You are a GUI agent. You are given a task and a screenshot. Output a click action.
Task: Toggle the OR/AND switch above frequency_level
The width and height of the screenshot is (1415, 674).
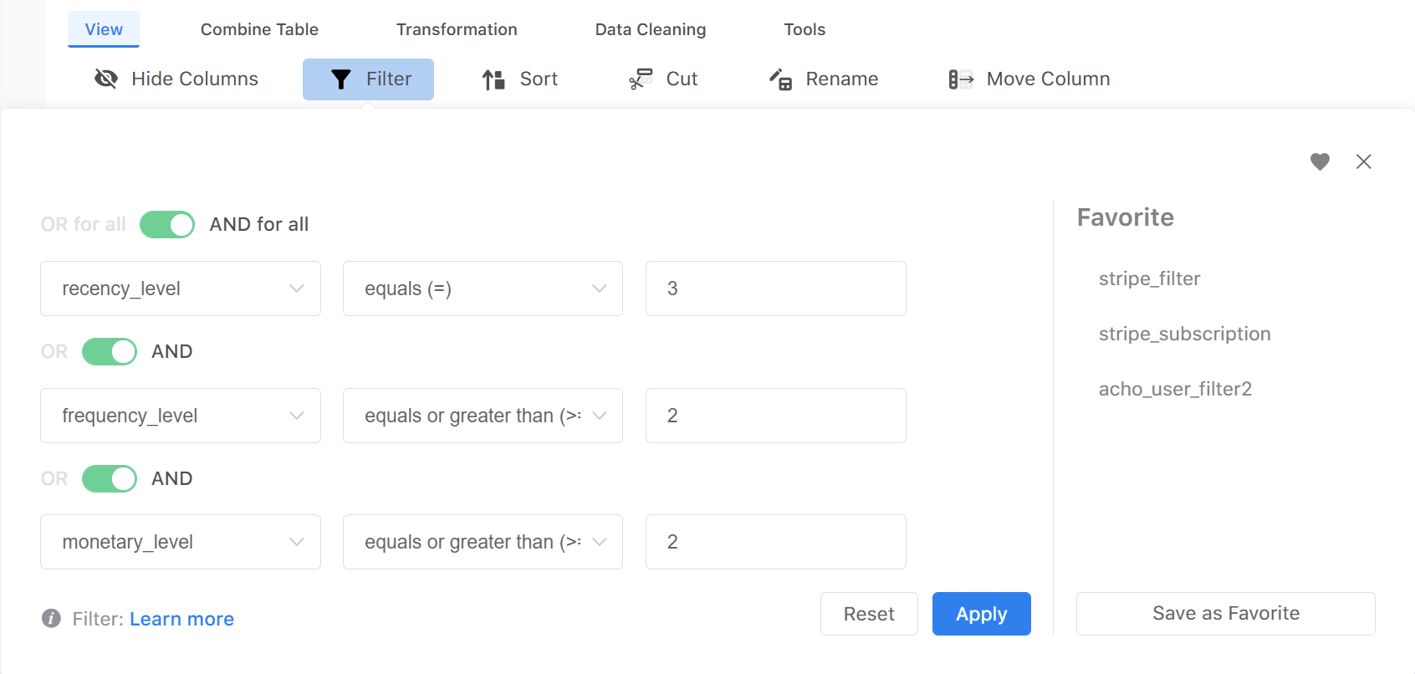110,351
